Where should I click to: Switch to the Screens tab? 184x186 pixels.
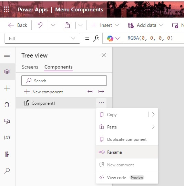click(30, 67)
